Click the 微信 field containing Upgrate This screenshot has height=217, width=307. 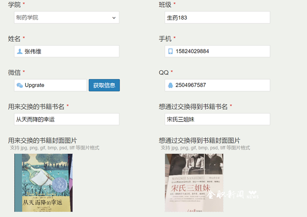51,85
